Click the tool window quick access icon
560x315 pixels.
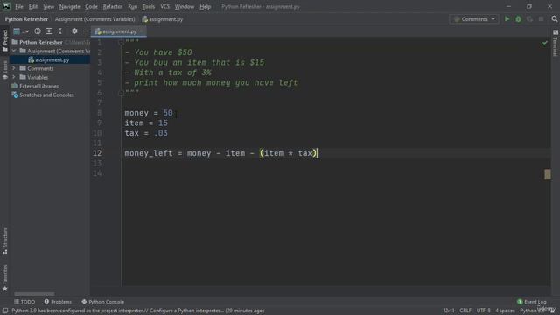5,311
